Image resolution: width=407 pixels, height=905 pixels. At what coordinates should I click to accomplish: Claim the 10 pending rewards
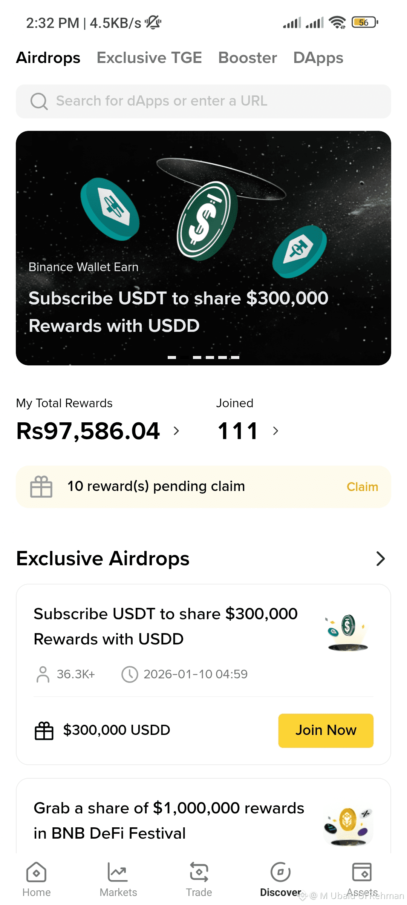click(x=362, y=487)
